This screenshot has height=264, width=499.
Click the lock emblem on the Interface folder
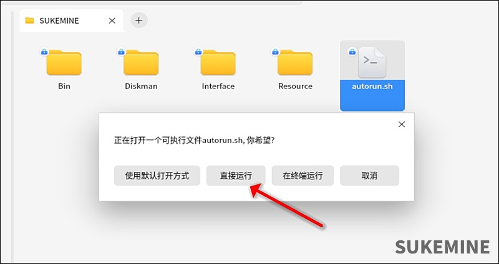[197, 52]
